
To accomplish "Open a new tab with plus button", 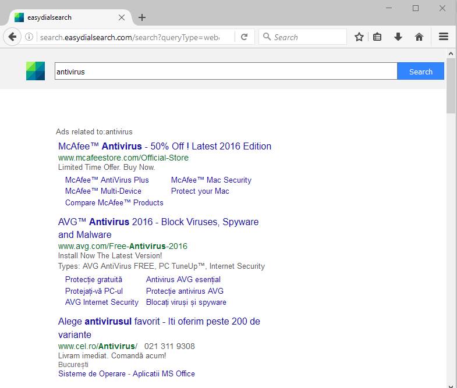I will click(x=142, y=17).
